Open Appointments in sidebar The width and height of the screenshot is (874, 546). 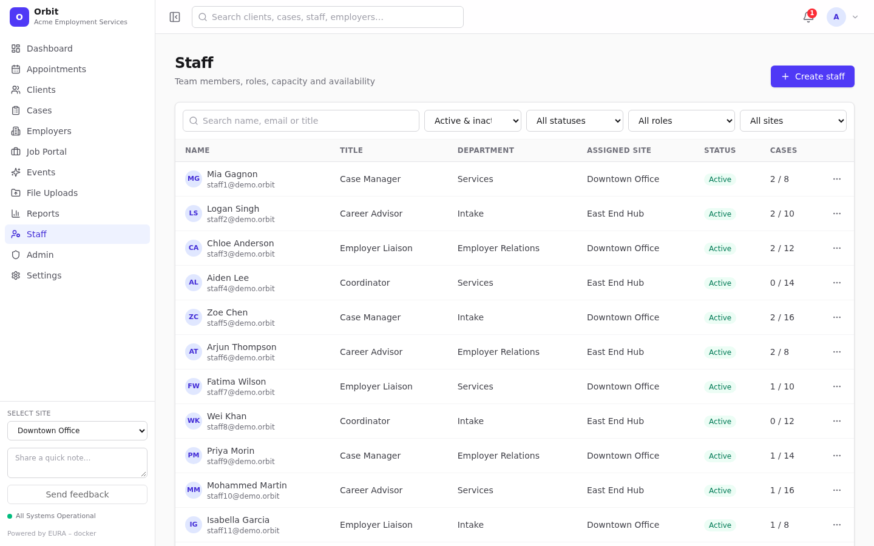click(77, 69)
